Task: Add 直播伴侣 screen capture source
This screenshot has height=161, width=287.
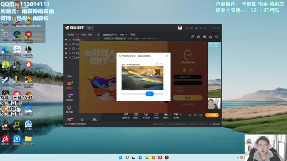Action: tap(126, 116)
